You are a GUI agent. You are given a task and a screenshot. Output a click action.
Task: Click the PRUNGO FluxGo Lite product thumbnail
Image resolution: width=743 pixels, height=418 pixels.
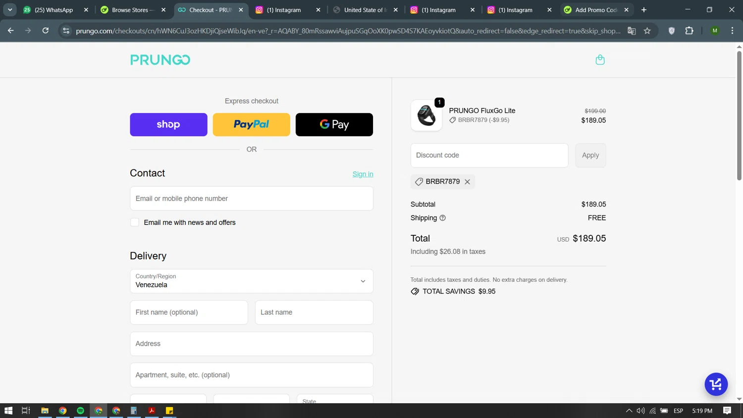click(426, 115)
